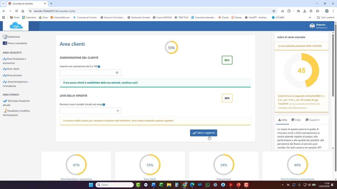337x189 pixels.
Task: Open WhatsApp from the taskbar
Action: 207,185
